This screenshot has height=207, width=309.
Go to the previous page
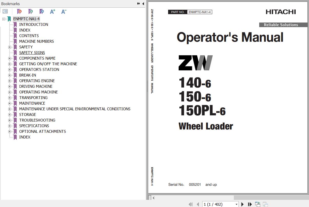[198, 204]
